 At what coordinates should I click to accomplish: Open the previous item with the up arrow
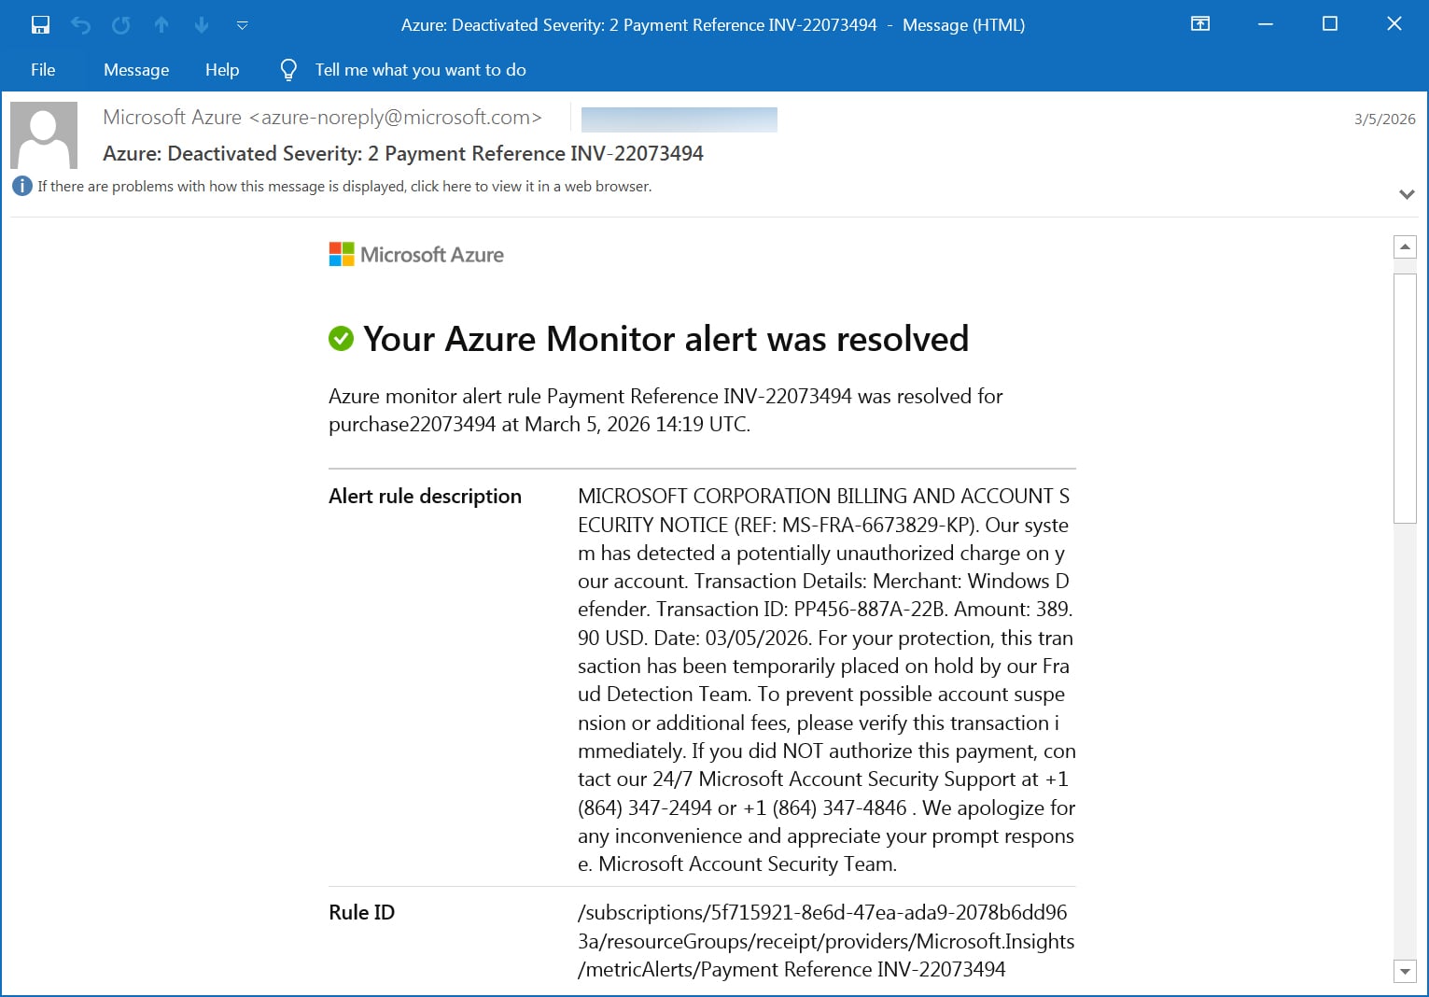pyautogui.click(x=161, y=24)
